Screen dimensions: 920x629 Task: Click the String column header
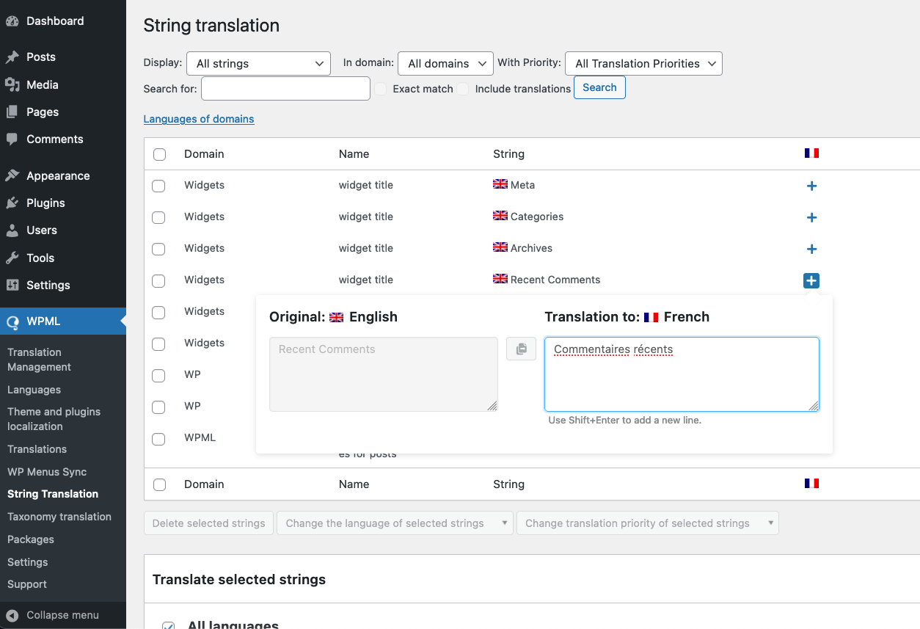[x=508, y=154]
